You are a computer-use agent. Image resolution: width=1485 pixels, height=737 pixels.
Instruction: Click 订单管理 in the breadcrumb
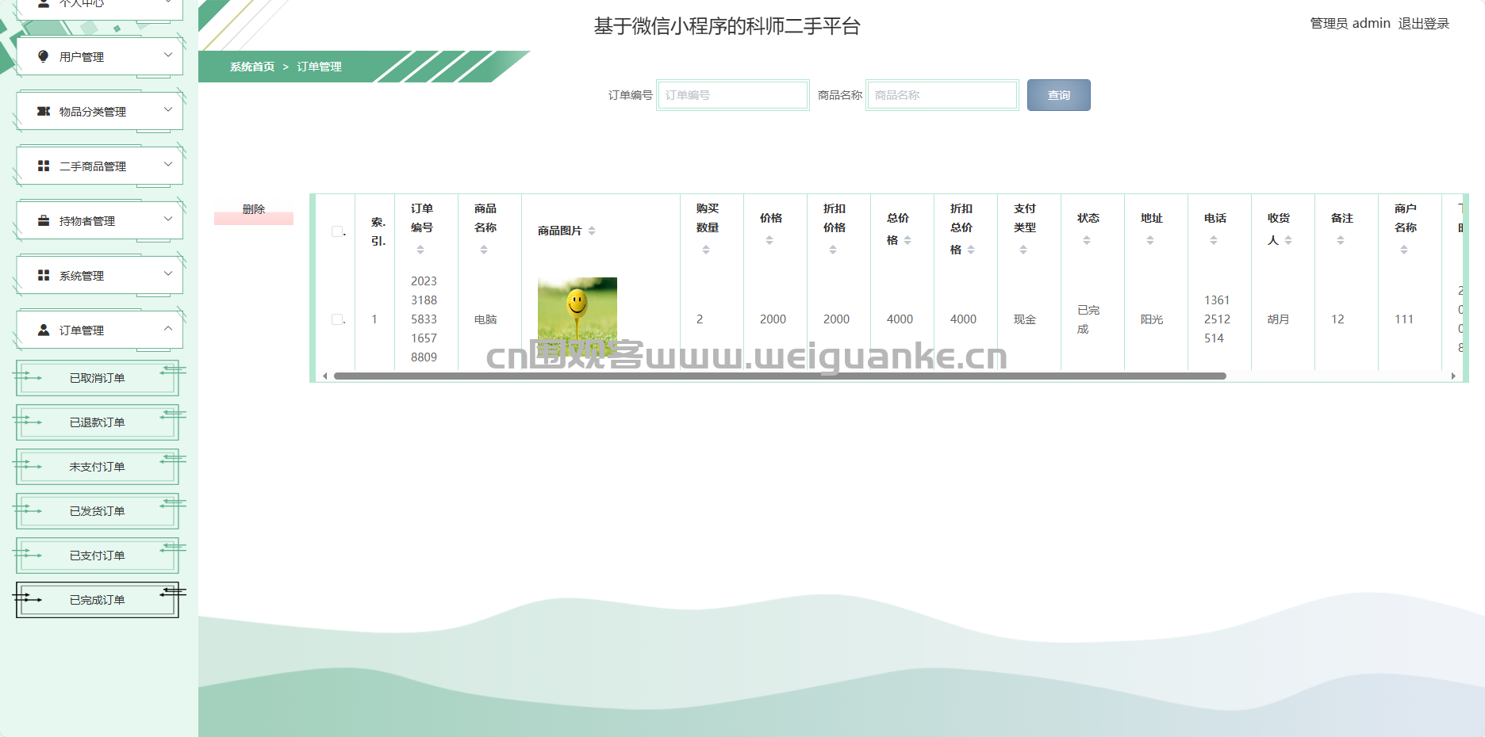tap(320, 67)
